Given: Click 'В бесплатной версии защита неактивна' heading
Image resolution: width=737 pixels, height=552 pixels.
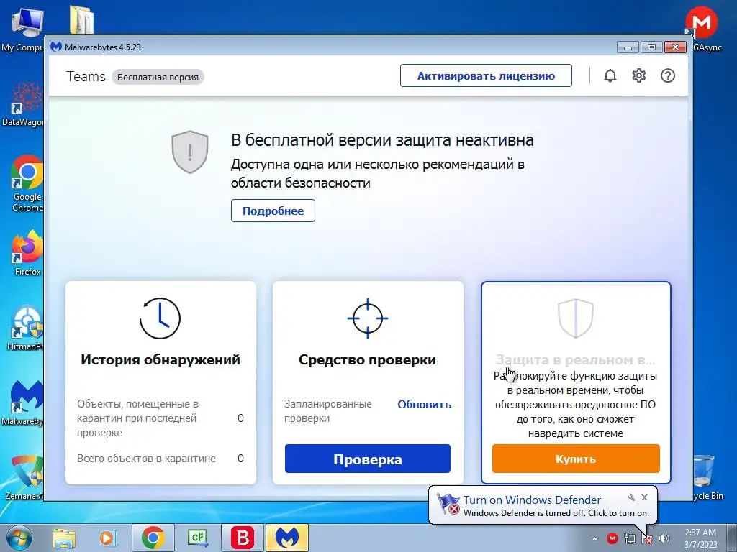Looking at the screenshot, I should pos(382,140).
